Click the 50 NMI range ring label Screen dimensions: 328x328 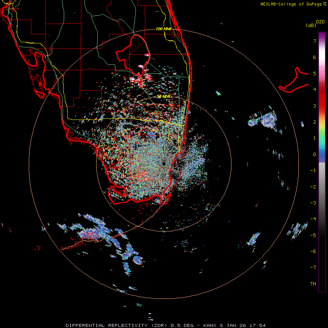164,96
